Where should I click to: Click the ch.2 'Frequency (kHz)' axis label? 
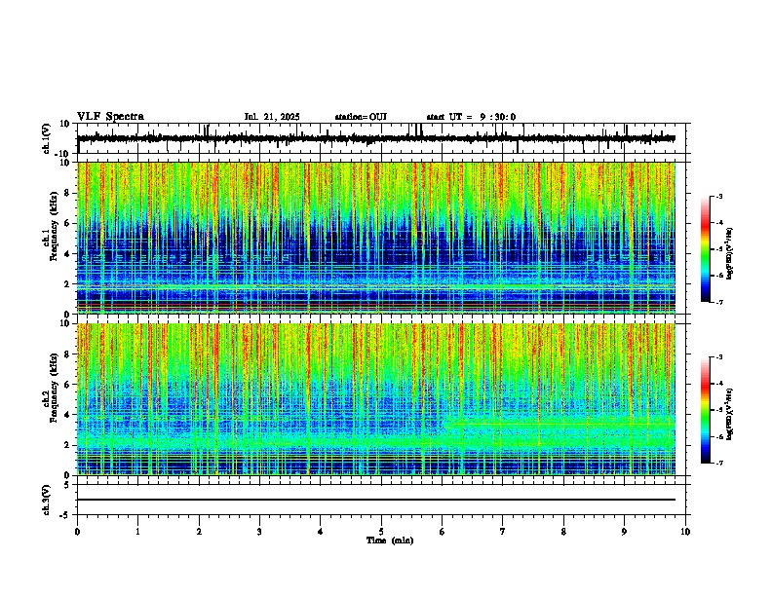(54, 388)
